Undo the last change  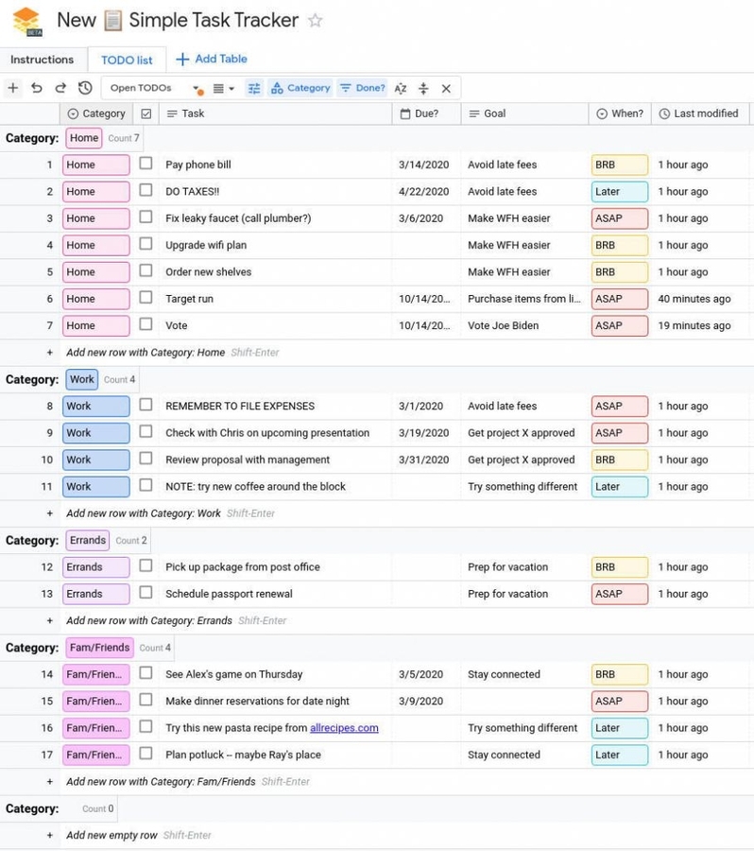(36, 88)
